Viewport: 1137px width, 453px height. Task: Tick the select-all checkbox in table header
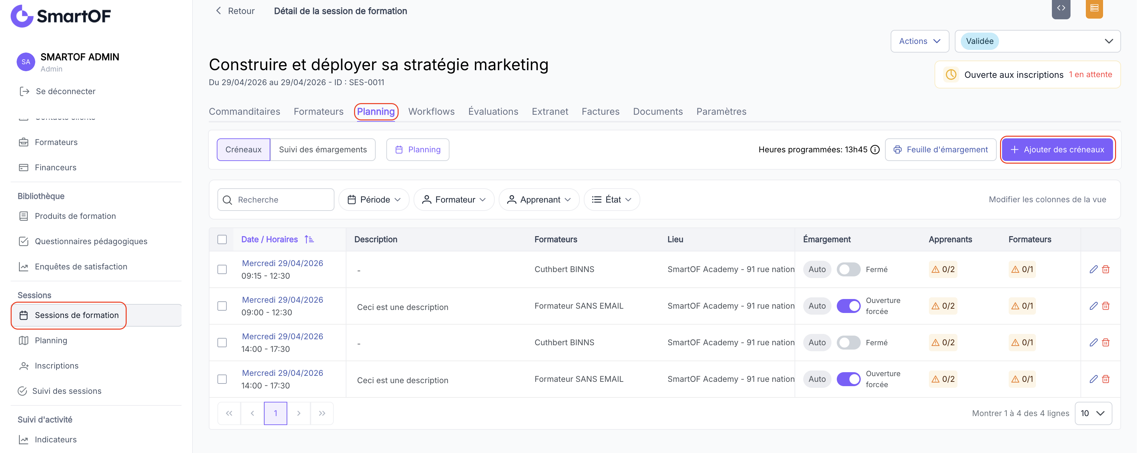point(222,239)
